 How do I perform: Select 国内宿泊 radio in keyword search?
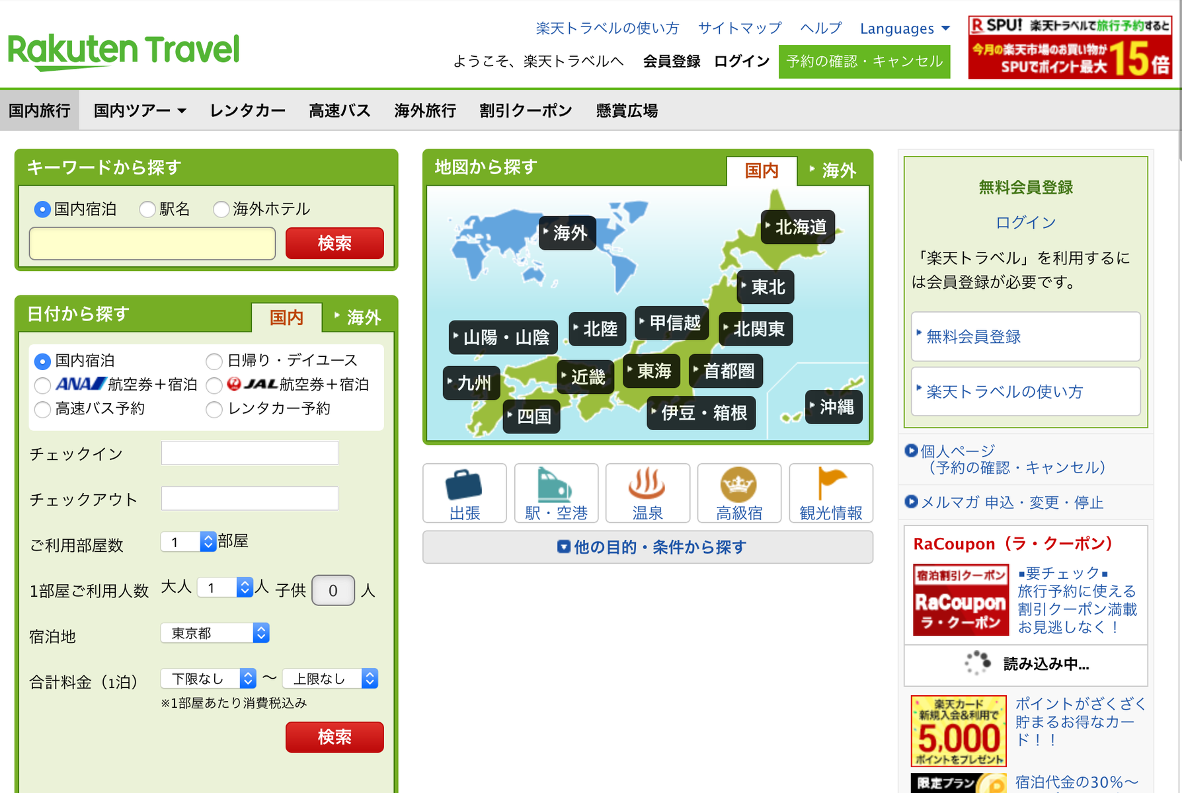pos(42,209)
